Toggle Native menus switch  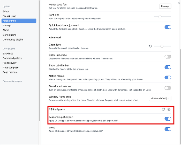point(168,78)
